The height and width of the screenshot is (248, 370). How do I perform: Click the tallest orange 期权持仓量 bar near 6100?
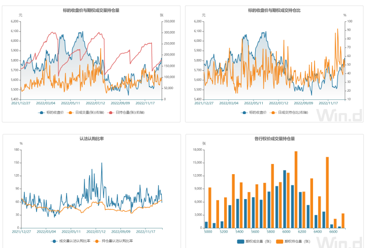coord(296,189)
